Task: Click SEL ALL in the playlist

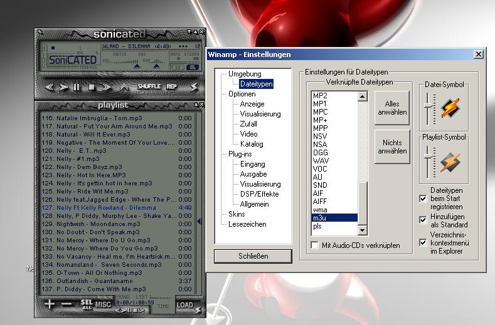Action: [x=86, y=304]
